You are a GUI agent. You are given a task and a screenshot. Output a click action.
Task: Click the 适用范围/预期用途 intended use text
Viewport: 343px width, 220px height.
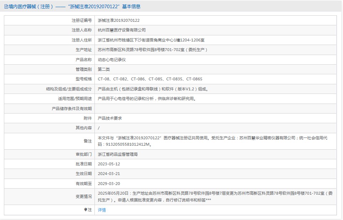pos(147,99)
